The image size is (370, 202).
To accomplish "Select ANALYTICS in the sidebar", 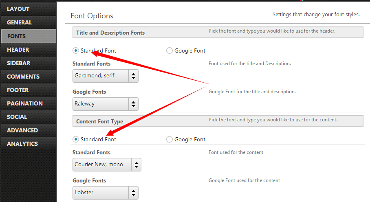I will (22, 144).
